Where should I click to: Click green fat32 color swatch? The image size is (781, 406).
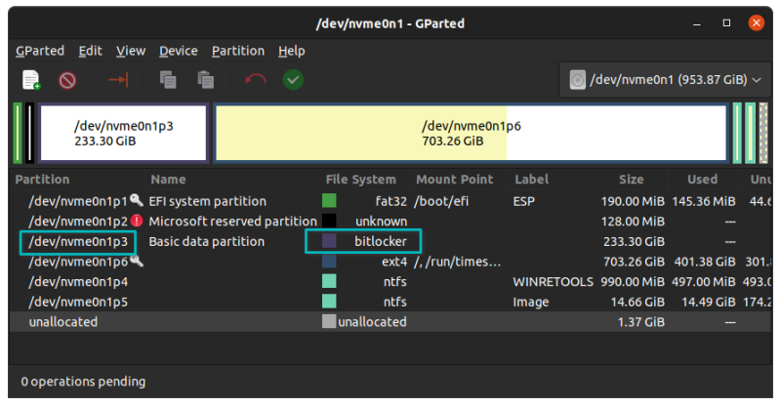pos(329,201)
